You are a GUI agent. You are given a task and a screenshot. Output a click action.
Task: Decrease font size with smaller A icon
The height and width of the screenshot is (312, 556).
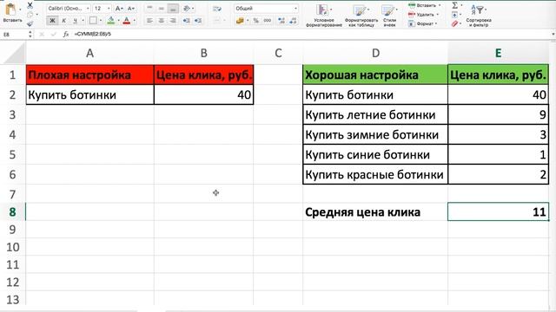click(130, 8)
